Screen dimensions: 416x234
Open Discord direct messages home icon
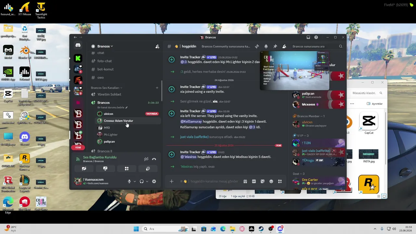[x=78, y=45]
